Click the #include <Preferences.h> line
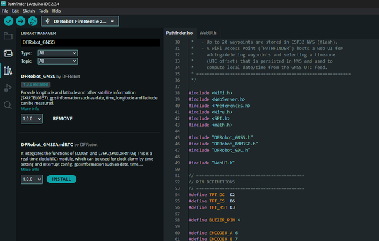The height and width of the screenshot is (241, 379). coord(219,106)
